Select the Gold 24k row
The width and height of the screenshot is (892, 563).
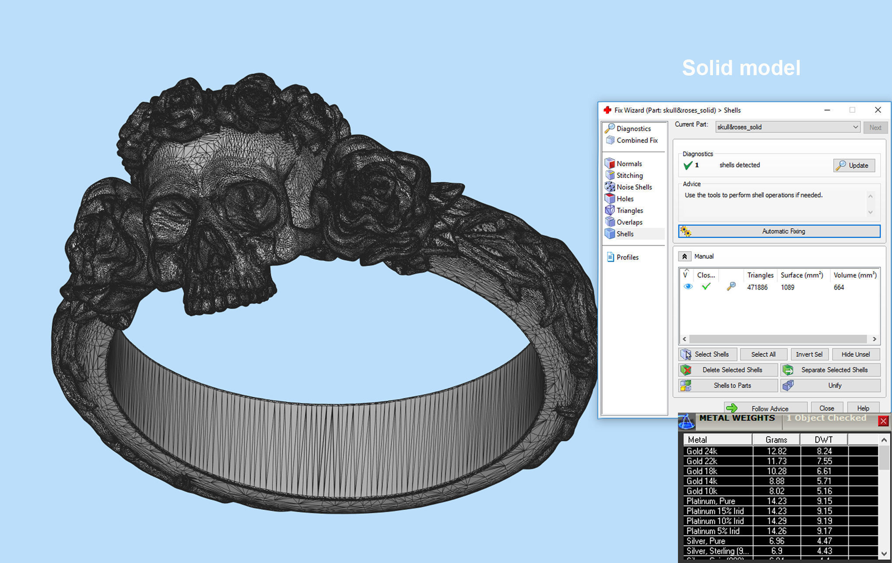(781, 451)
